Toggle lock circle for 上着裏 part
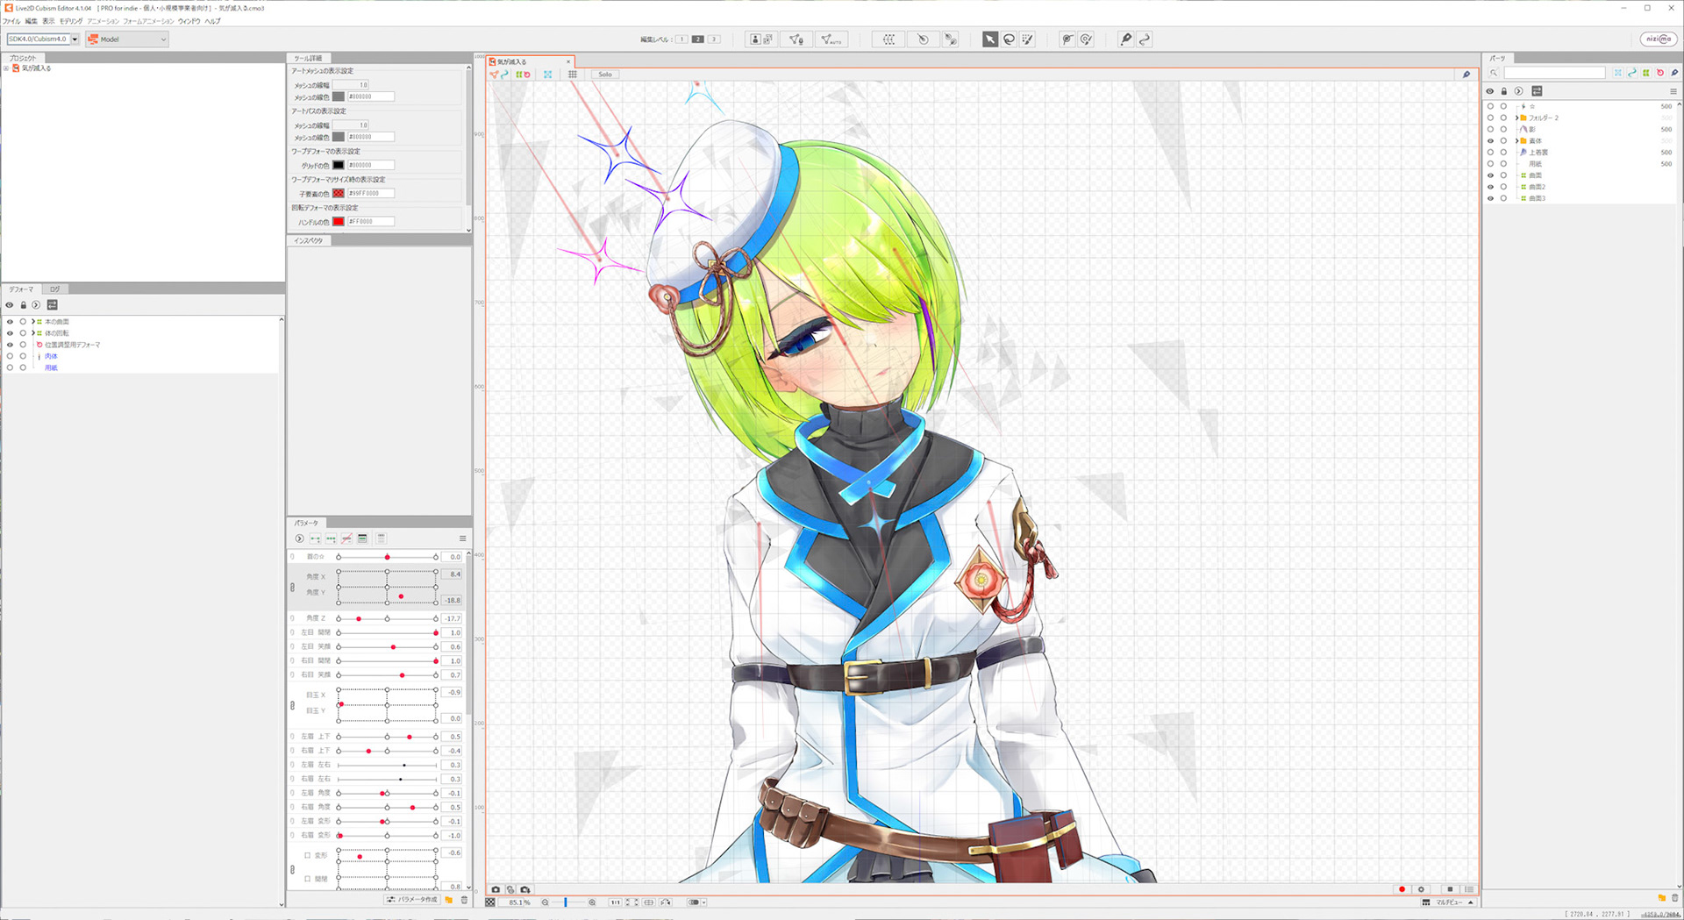The width and height of the screenshot is (1684, 920). point(1503,152)
